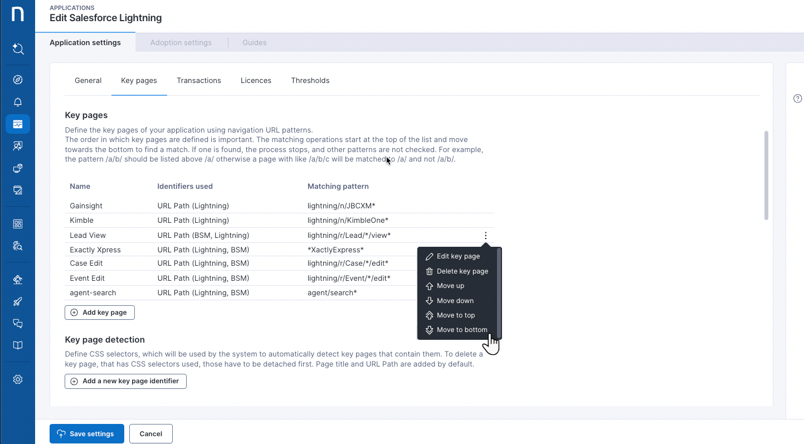804x444 pixels.
Task: Open the chat bubbles icon in sidebar
Action: click(18, 324)
